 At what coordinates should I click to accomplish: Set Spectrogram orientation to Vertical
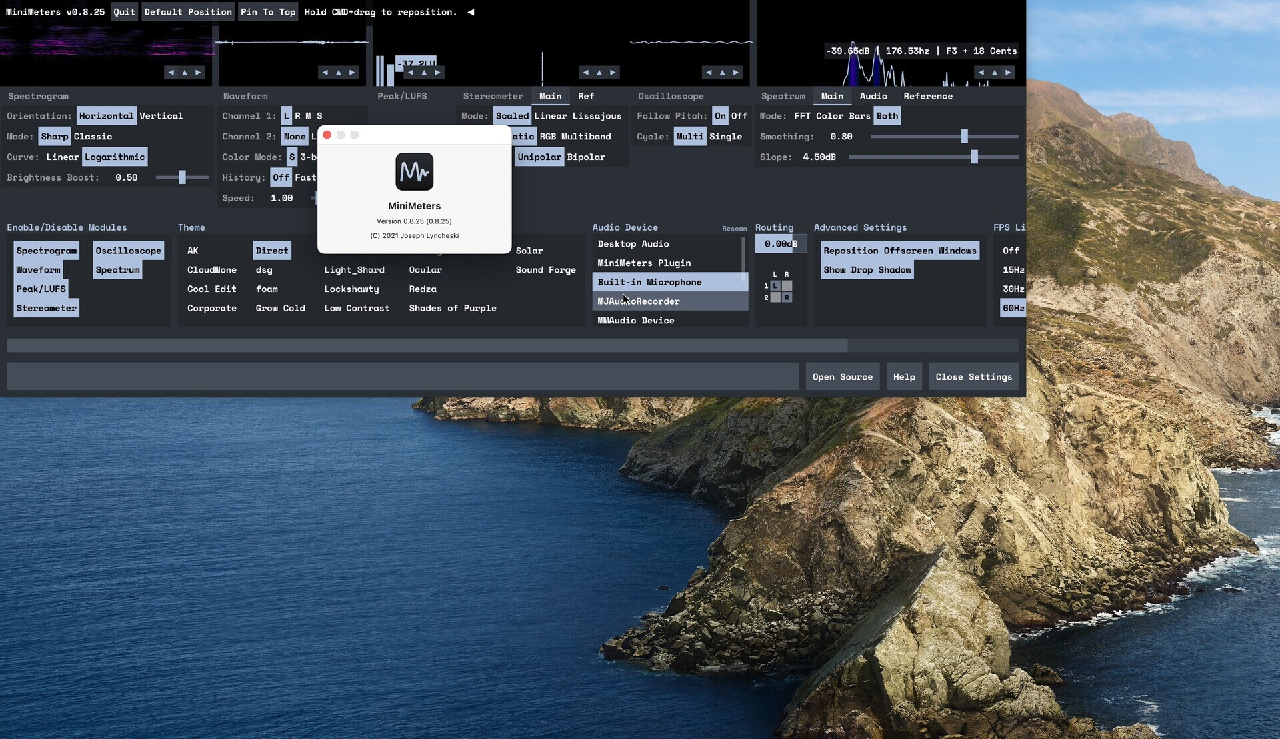tap(161, 116)
